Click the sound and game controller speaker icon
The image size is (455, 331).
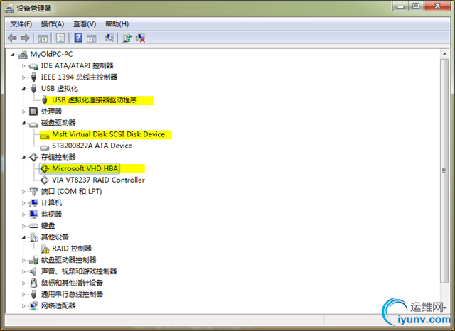[33, 271]
